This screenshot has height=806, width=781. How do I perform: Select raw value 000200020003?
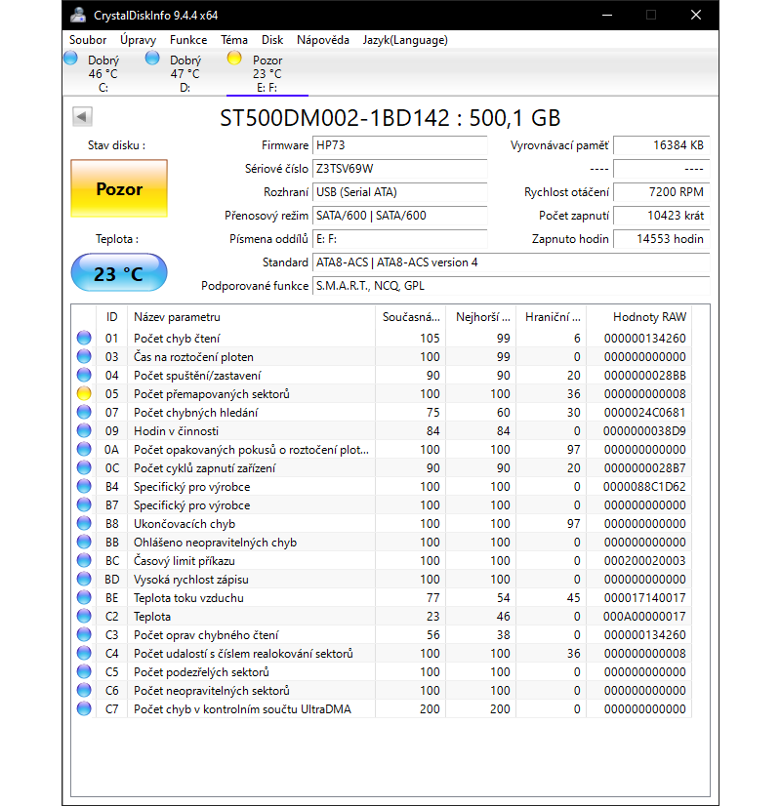click(x=644, y=561)
